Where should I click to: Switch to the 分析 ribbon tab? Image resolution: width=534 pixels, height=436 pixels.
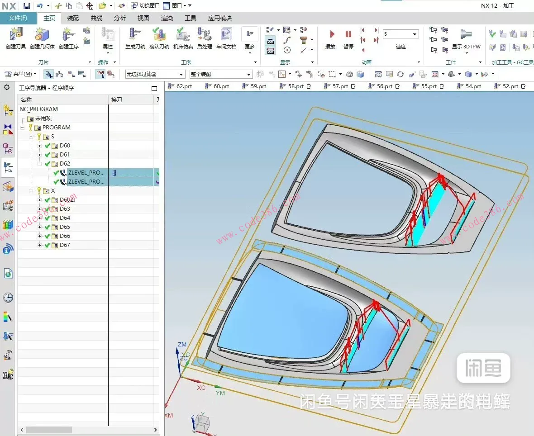[120, 18]
